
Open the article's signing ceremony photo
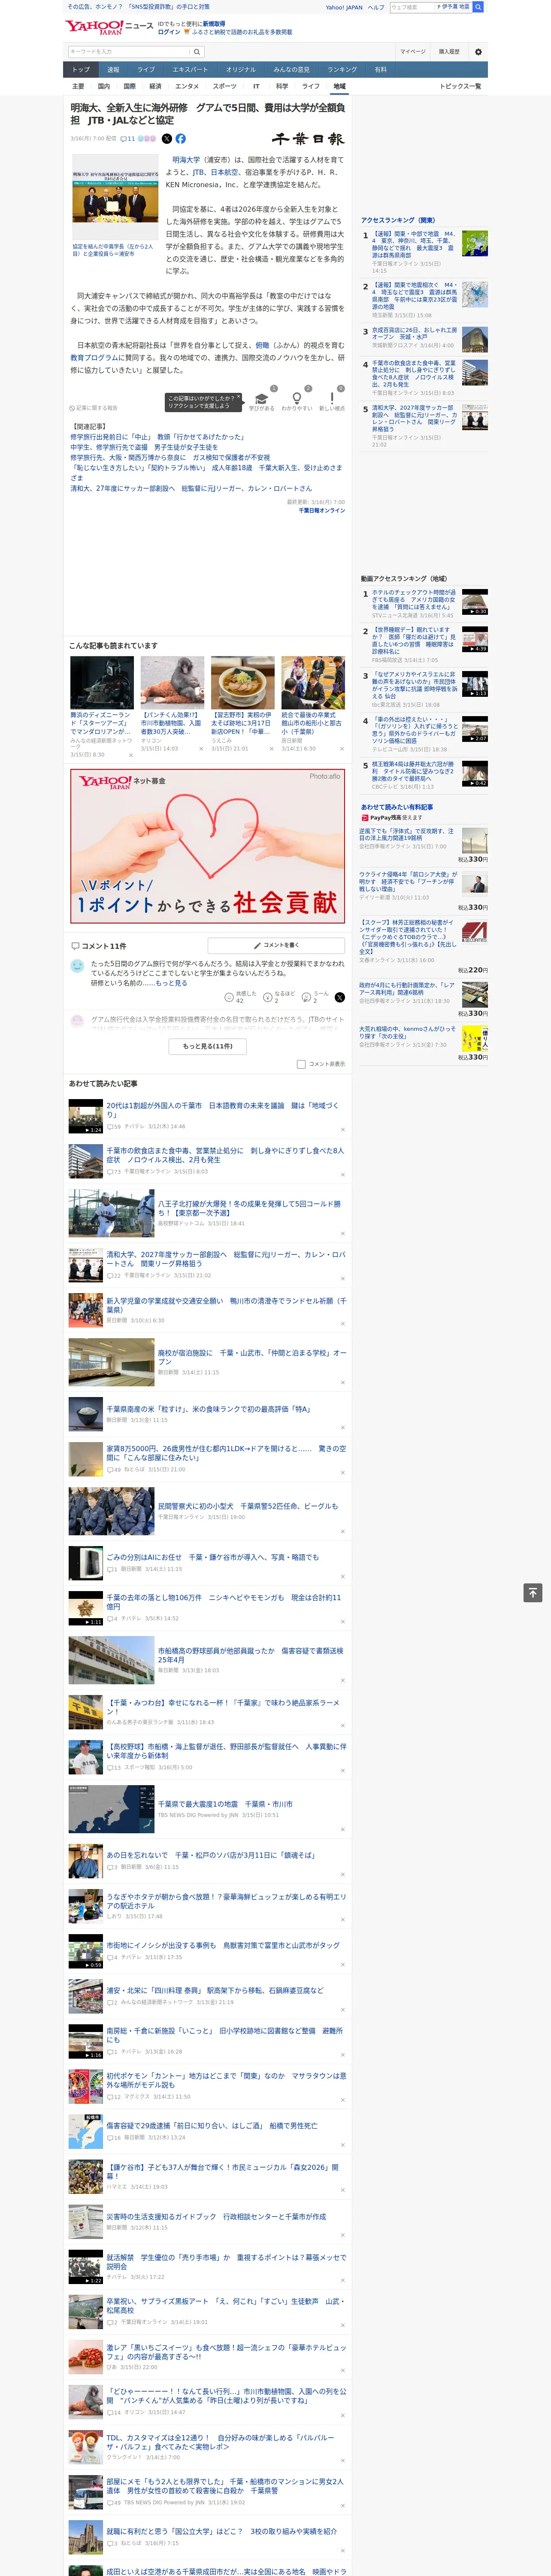click(115, 197)
